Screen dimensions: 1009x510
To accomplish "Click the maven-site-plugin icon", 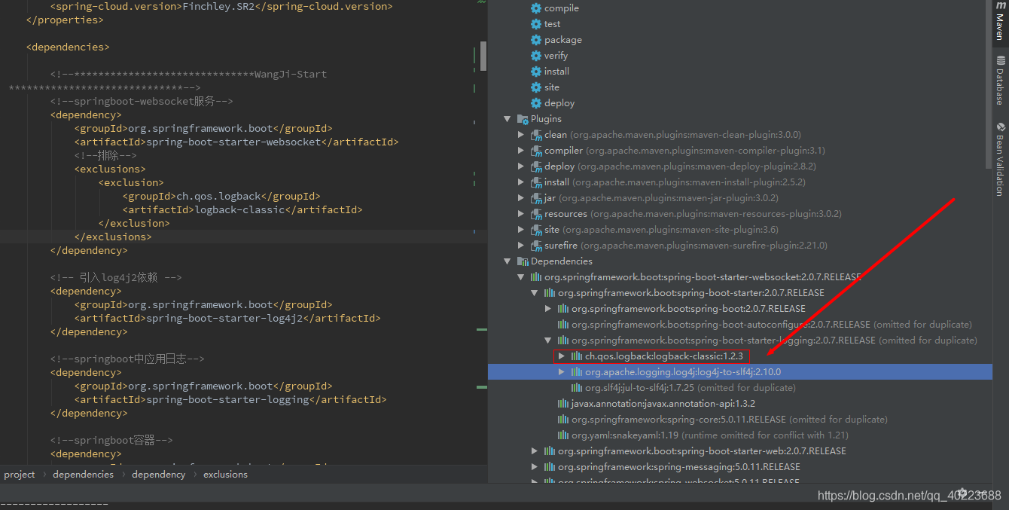I will [536, 230].
